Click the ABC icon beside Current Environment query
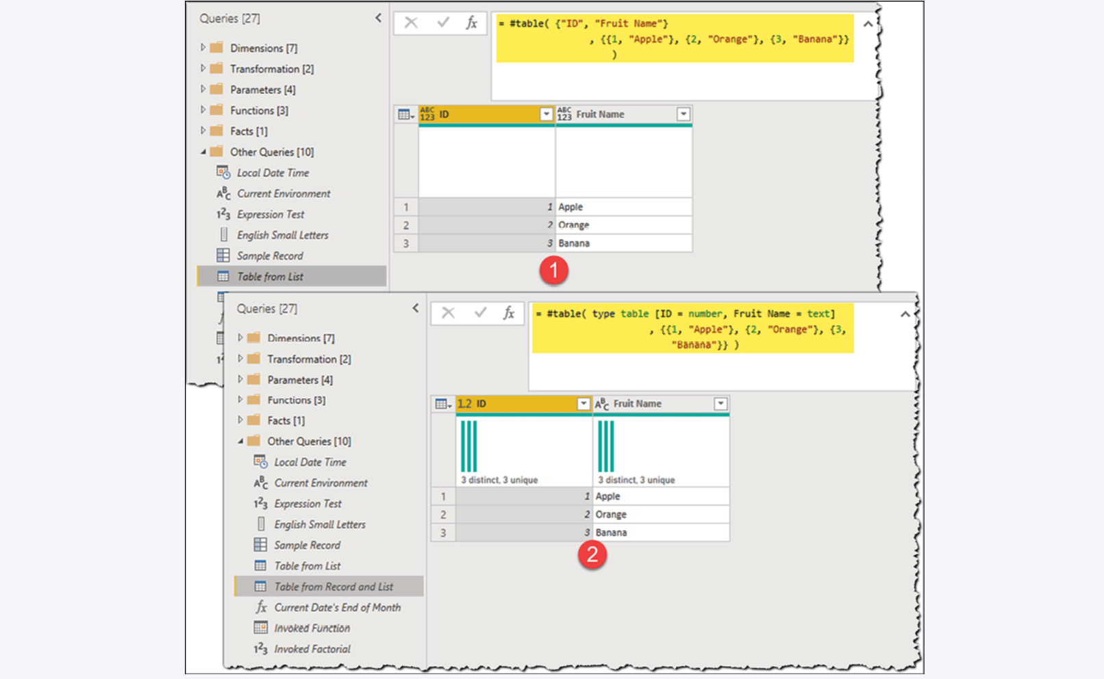The height and width of the screenshot is (679, 1104). coord(223,194)
